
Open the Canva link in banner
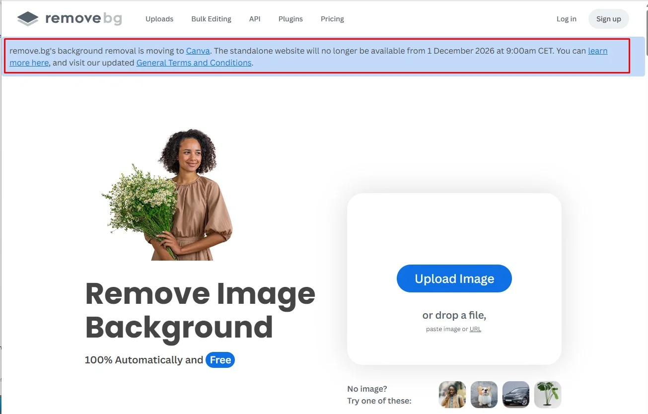pos(198,51)
